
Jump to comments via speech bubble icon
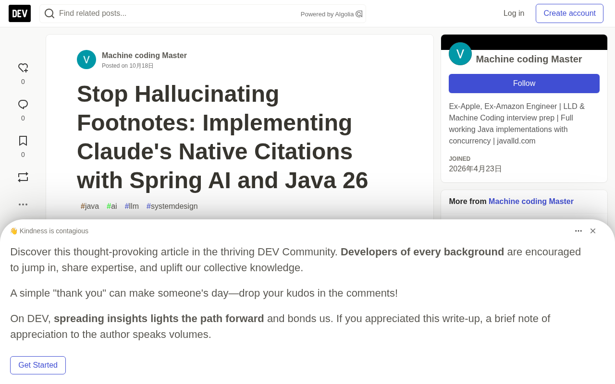[23, 105]
